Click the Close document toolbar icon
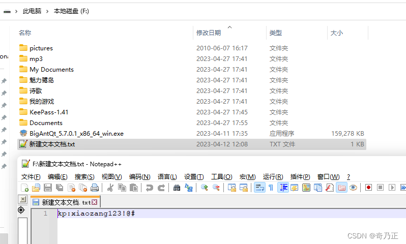 71,188
